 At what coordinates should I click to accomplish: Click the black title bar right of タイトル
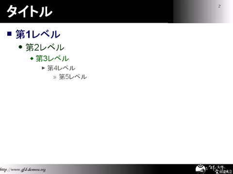113,11
